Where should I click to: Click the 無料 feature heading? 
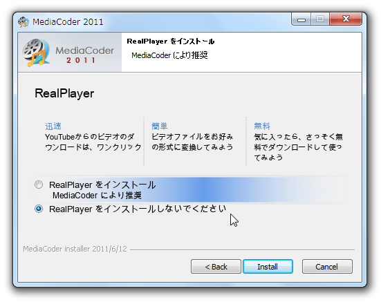point(262,126)
